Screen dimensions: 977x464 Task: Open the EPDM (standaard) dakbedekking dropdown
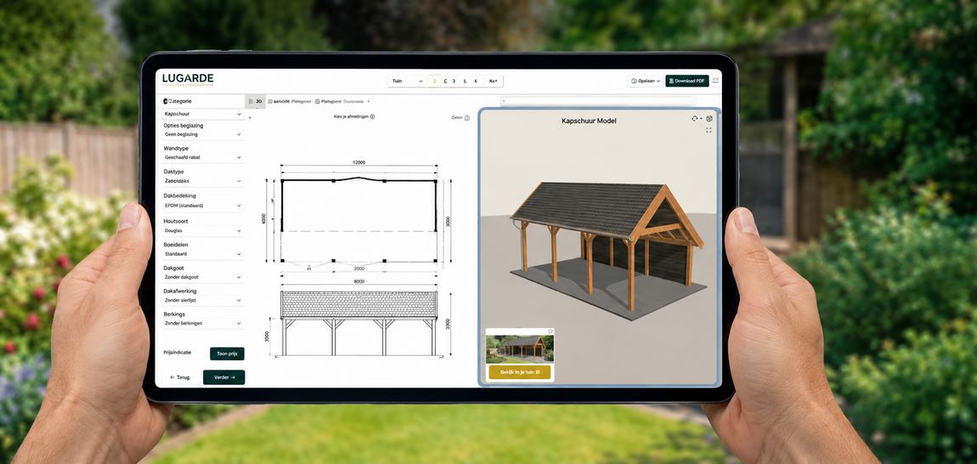pyautogui.click(x=202, y=205)
